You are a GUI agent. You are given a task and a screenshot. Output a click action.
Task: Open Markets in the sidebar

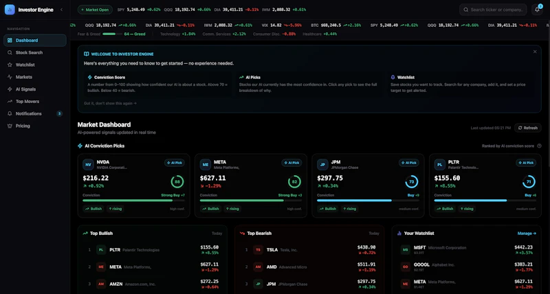35,77
